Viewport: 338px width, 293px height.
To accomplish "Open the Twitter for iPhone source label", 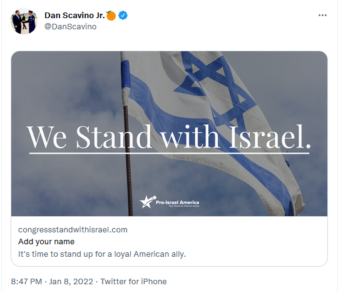I will (x=133, y=281).
